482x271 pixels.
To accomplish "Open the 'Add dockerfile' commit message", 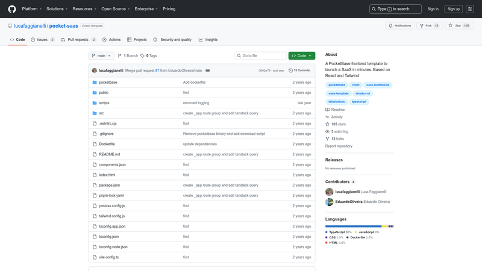I will pos(194,83).
